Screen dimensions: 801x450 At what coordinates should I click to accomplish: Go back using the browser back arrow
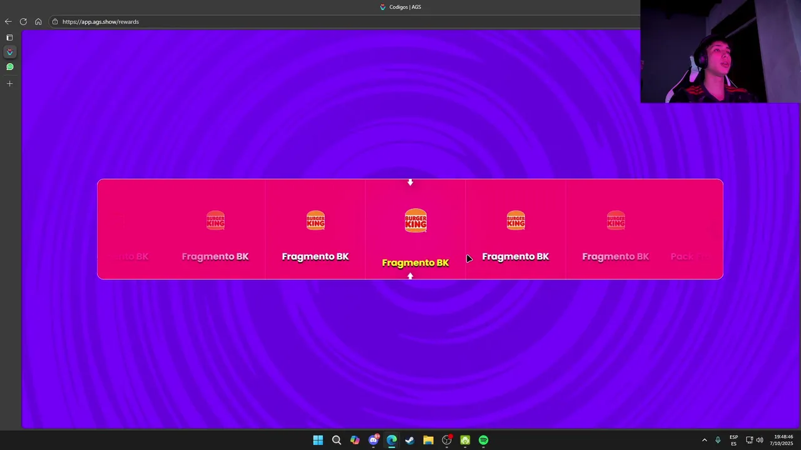[8, 21]
